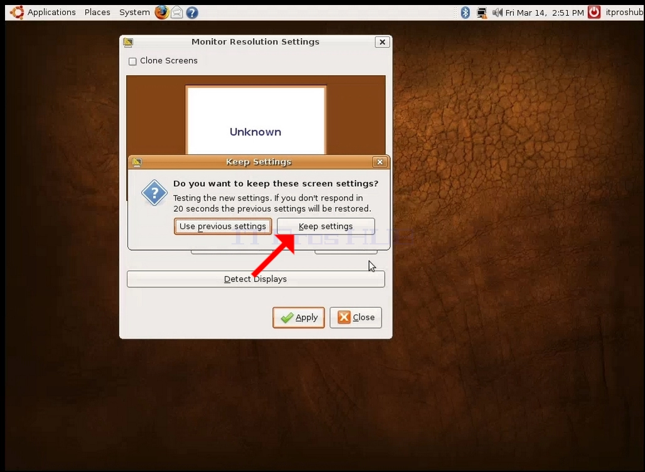Open the Evolution mail icon

pyautogui.click(x=177, y=13)
